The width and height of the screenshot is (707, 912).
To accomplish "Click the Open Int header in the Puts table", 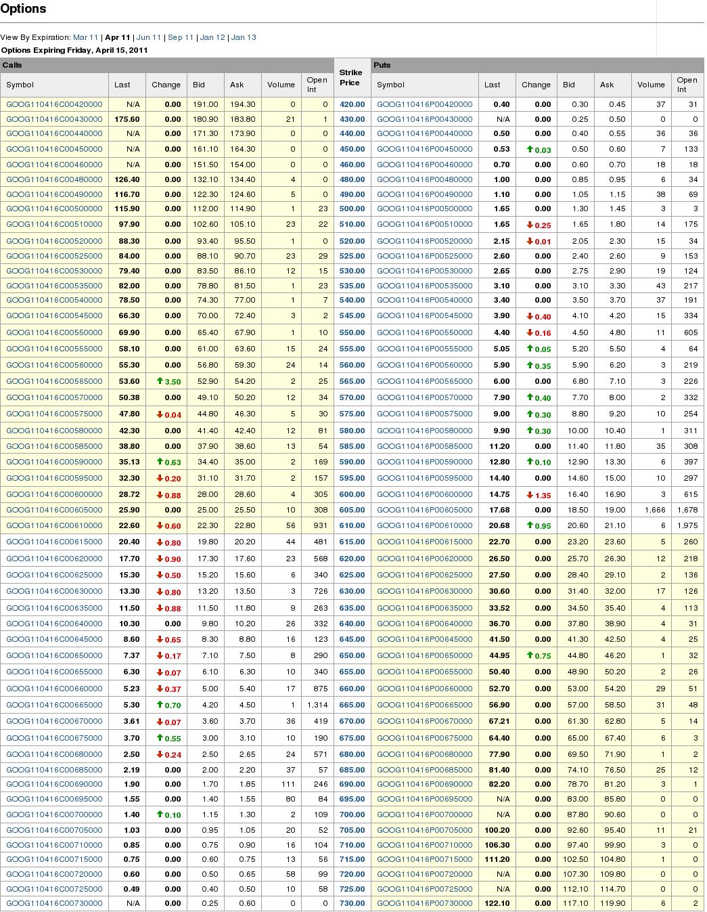I will (x=687, y=85).
